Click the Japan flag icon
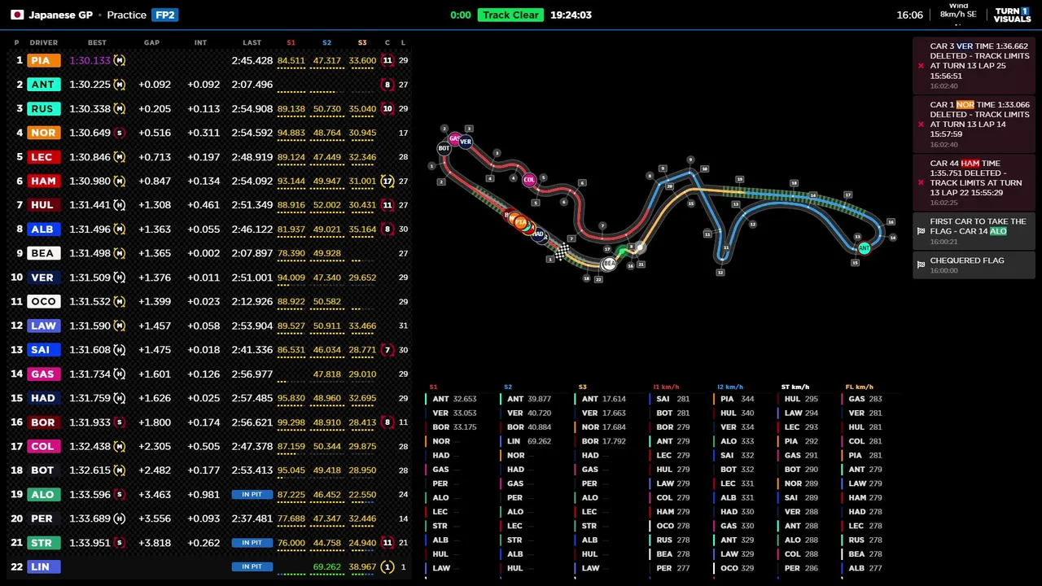The height and width of the screenshot is (586, 1042). pyautogui.click(x=16, y=15)
